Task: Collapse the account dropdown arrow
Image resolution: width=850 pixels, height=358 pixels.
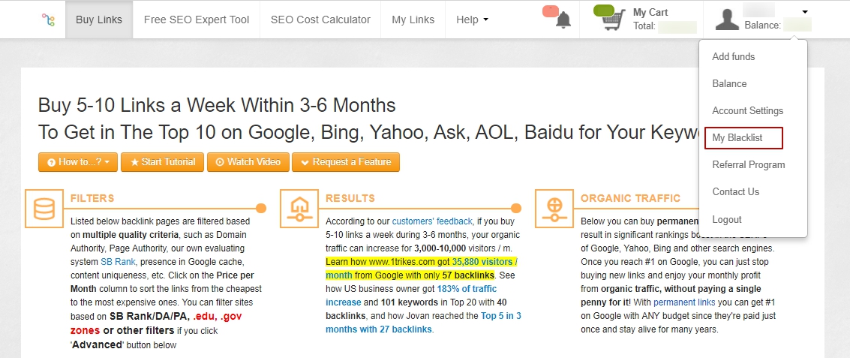Action: (805, 12)
